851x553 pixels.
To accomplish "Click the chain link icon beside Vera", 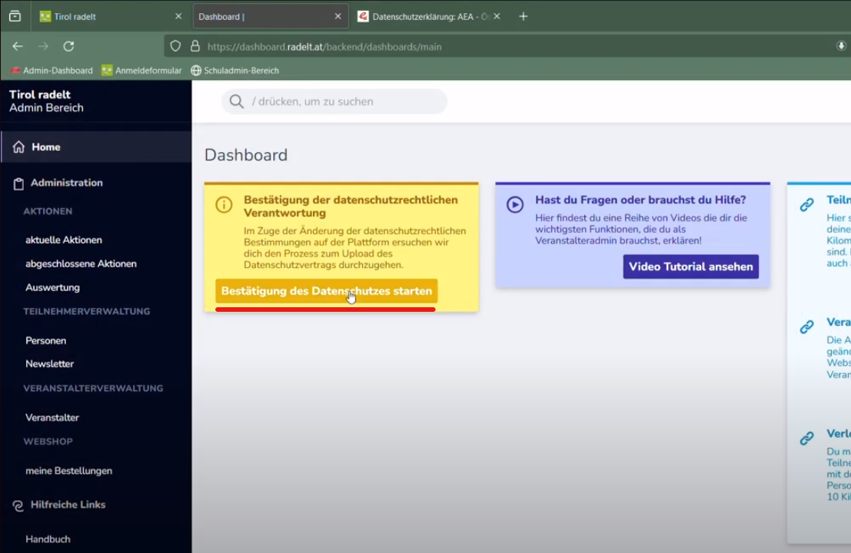I will point(806,326).
